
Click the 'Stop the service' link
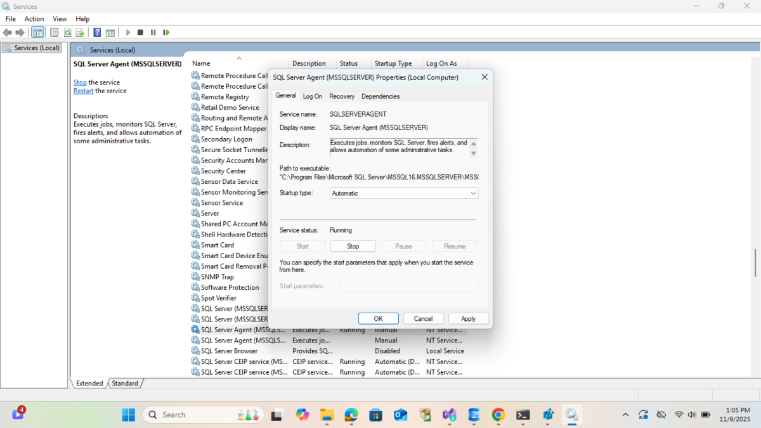(x=80, y=82)
